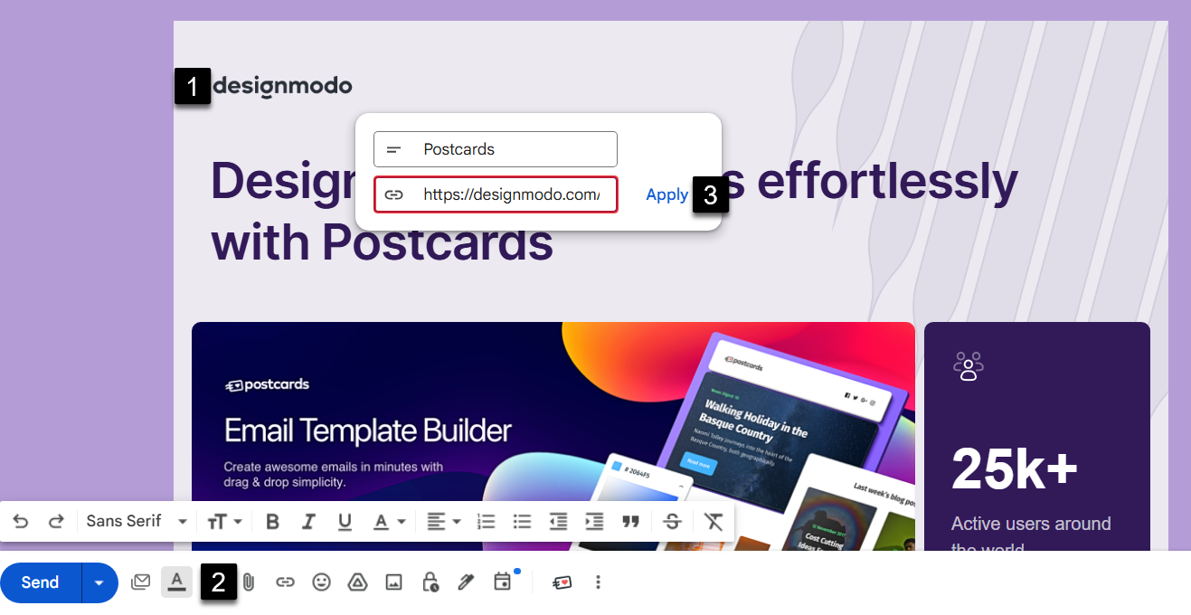Insert signature with the pen icon
This screenshot has height=615, width=1191.
[466, 582]
